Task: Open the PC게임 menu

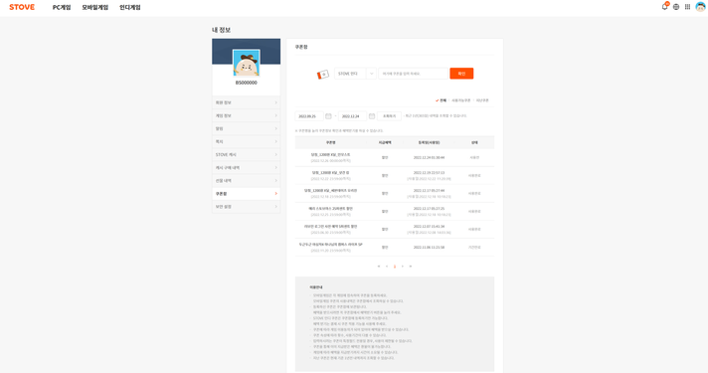Action: pyautogui.click(x=62, y=7)
